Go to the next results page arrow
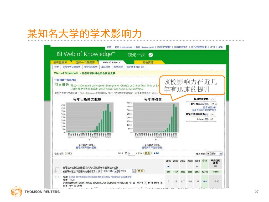This screenshot has height=202, width=269. [155, 153]
